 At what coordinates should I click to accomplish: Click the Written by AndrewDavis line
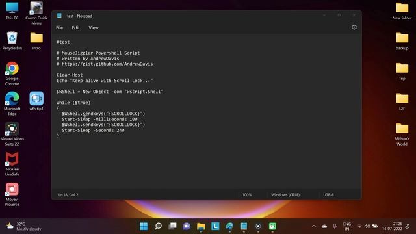tap(88, 58)
